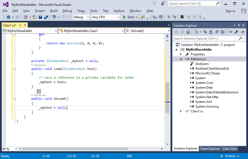Click the vertical scrollbar thumb in the editor

[167, 98]
